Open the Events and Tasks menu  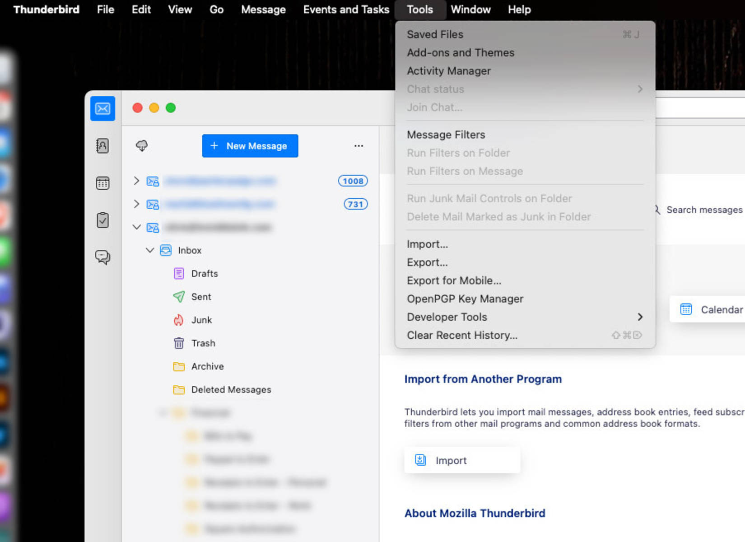click(346, 9)
